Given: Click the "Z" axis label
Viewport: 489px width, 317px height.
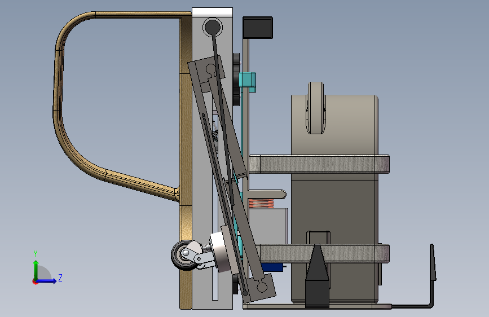Looking at the screenshot, I should point(60,278).
